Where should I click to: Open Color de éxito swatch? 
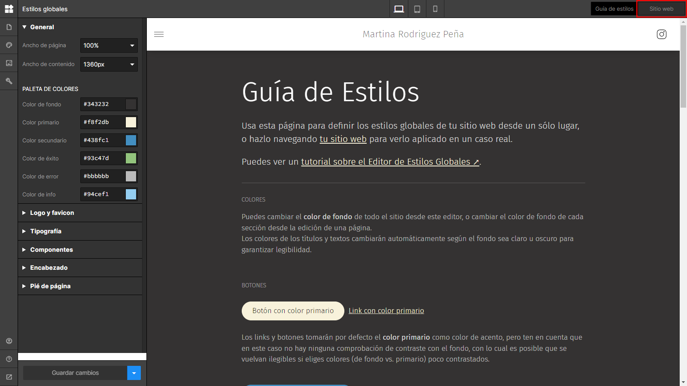click(131, 158)
